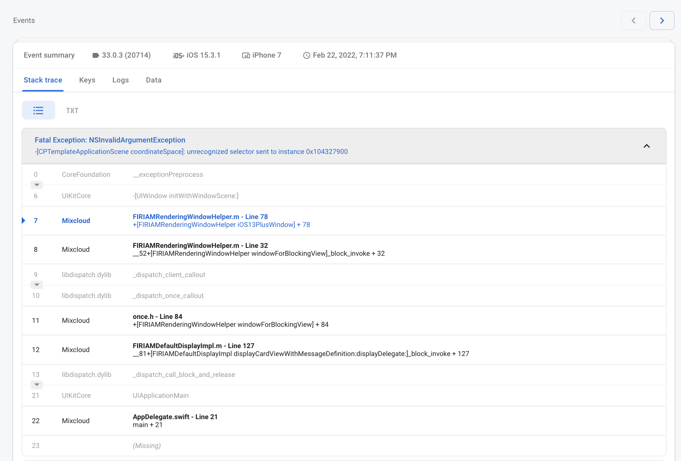Click the clock timestamp icon
681x461 pixels.
pos(307,56)
